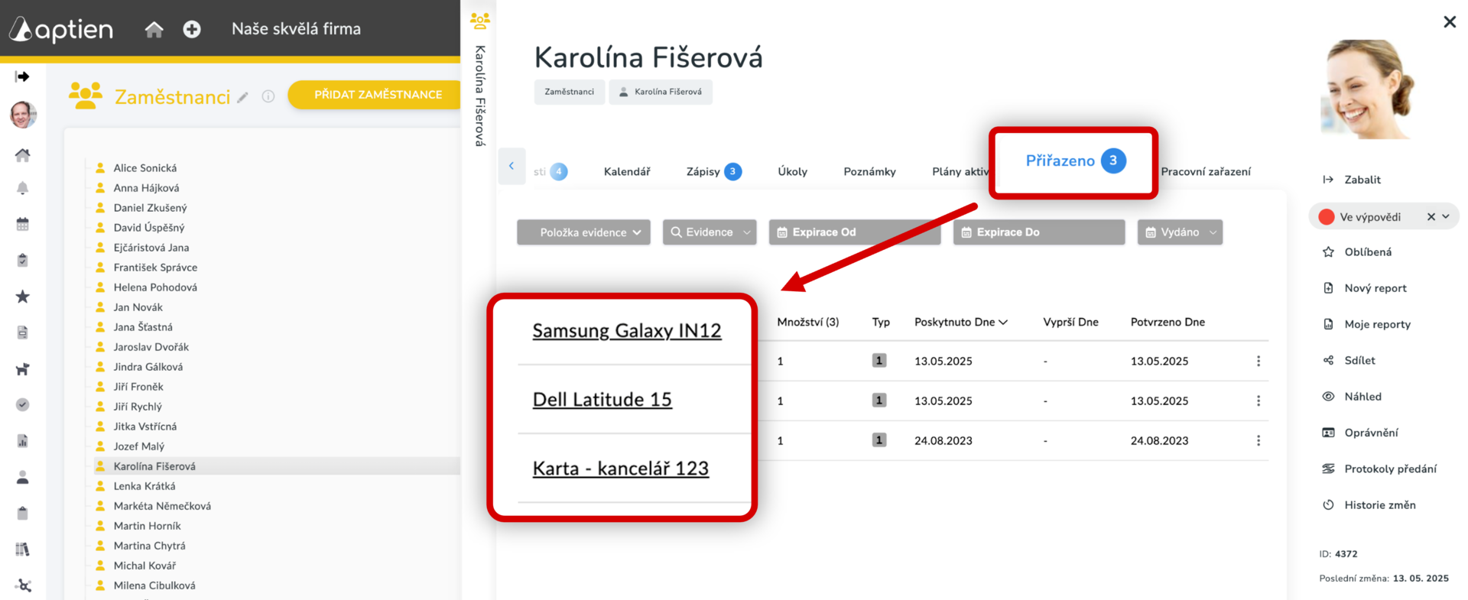Switch to the Kalendář tab
The image size is (1468, 600).
tap(627, 172)
